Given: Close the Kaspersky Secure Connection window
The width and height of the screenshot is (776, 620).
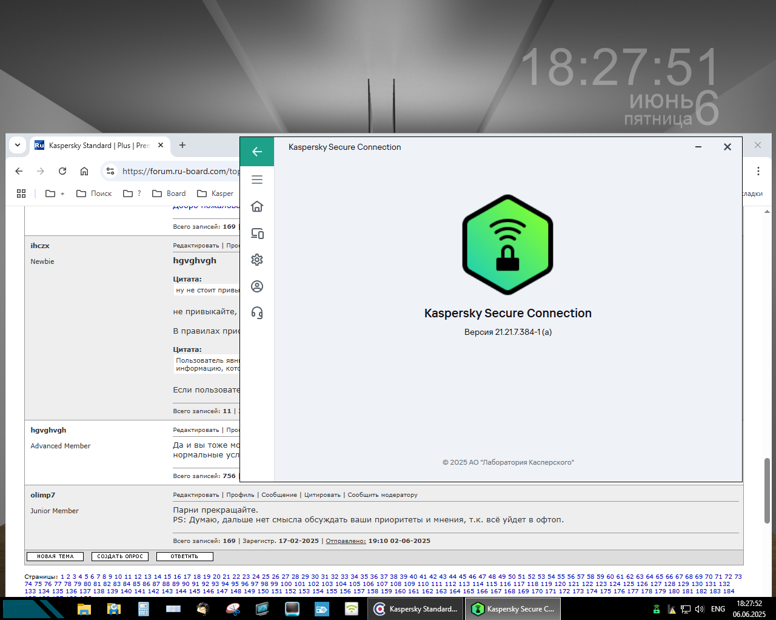Looking at the screenshot, I should point(727,147).
